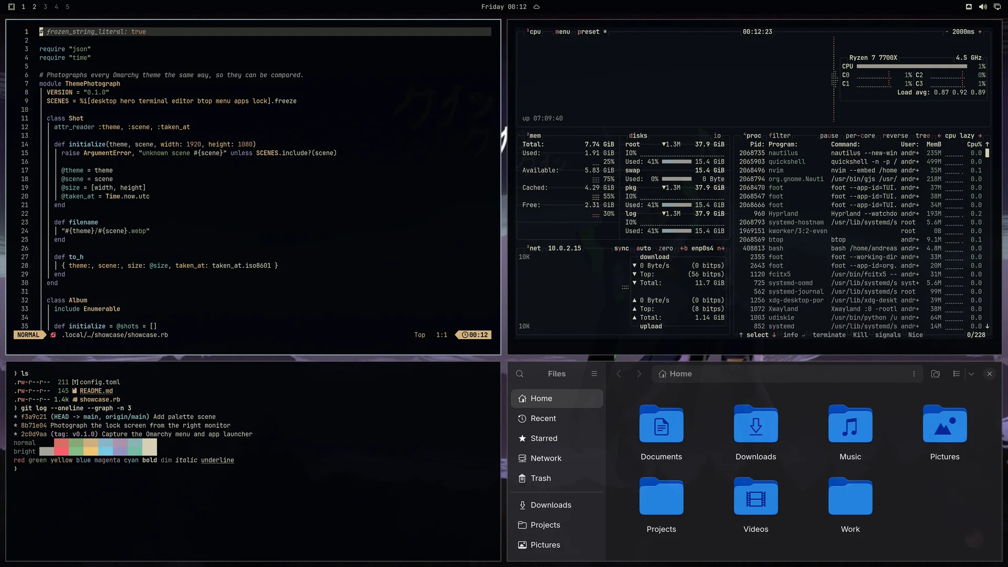
Task: Click the Omarchy menu icon in the top bar
Action: [12, 7]
